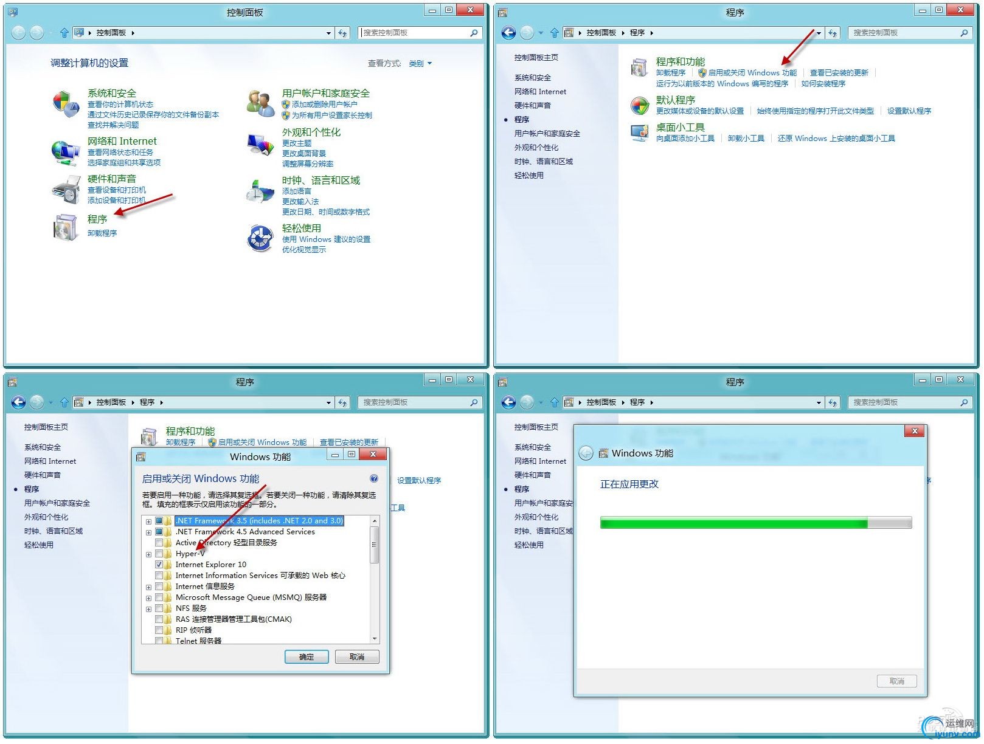Viewport: 984px width, 744px height.
Task: Refresh the top-left Control Panel window
Action: point(343,33)
